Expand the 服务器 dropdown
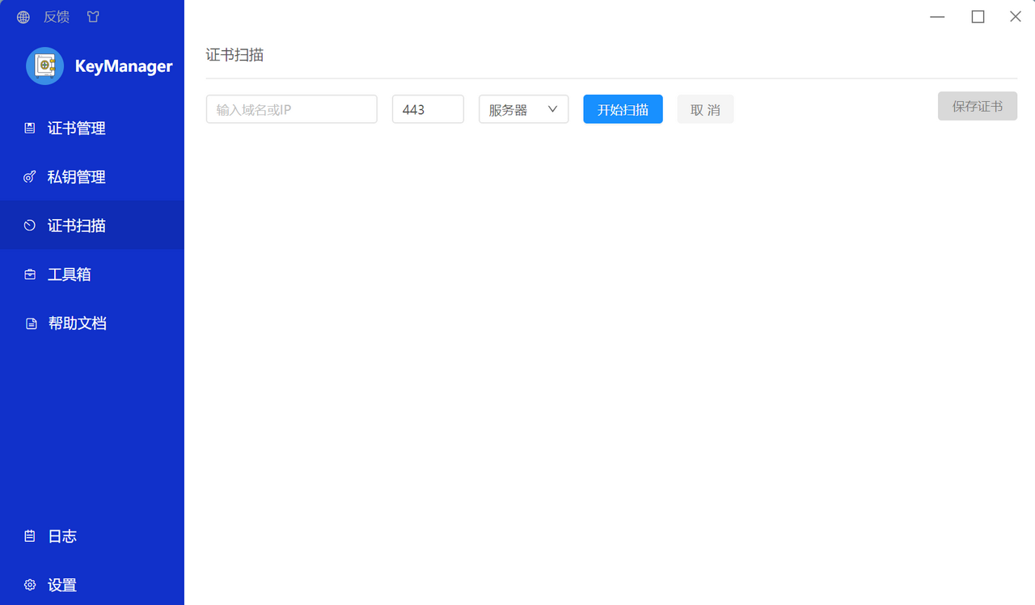Screen dimensions: 1035x605 click(x=523, y=109)
